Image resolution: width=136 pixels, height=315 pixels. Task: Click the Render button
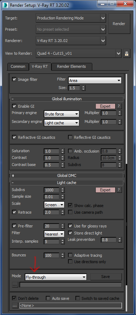point(119,24)
